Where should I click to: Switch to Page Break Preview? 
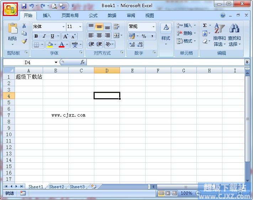pos(174,193)
